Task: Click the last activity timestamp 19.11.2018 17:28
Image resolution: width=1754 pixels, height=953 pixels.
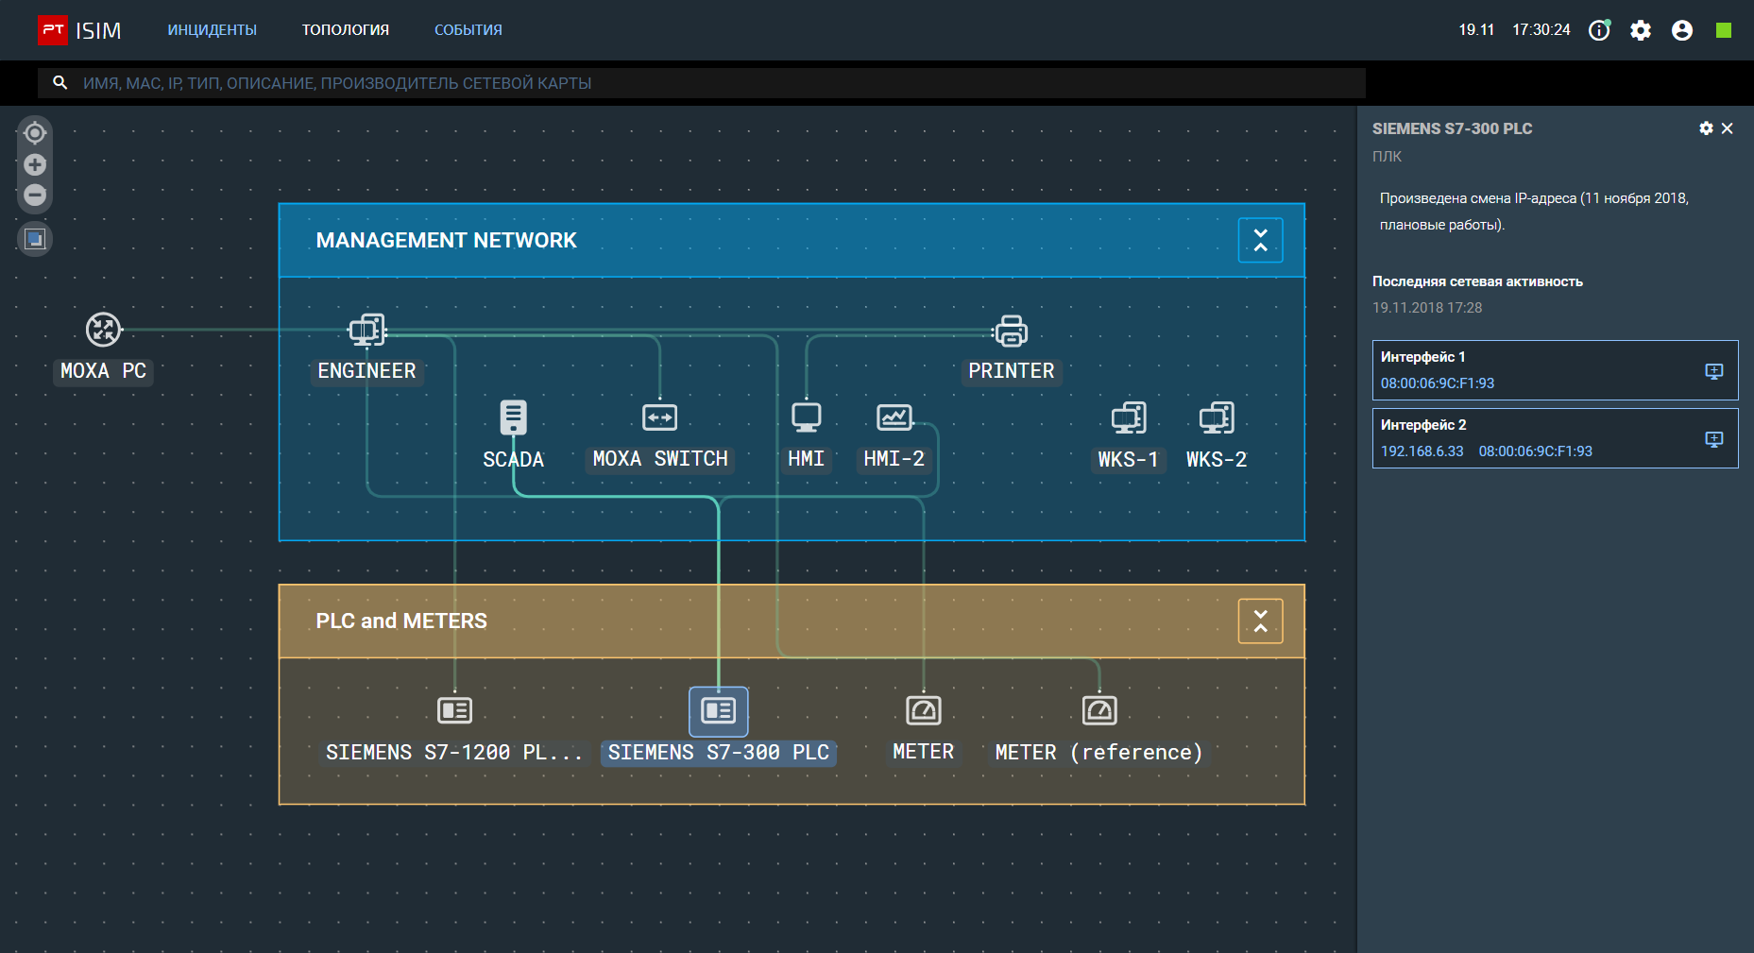Action: click(1427, 308)
